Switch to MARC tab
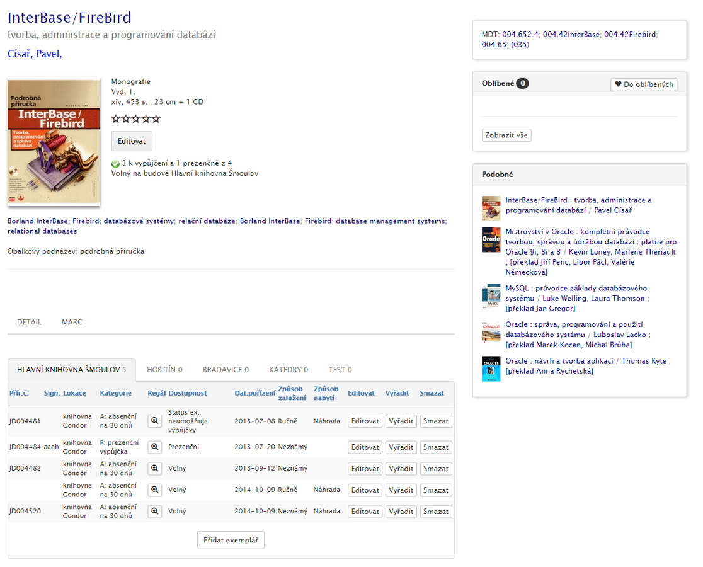Image resolution: width=703 pixels, height=567 pixels. [x=72, y=322]
